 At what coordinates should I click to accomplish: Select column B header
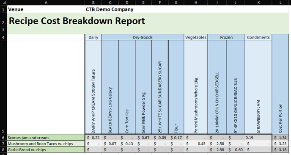pyautogui.click(x=93, y=3)
